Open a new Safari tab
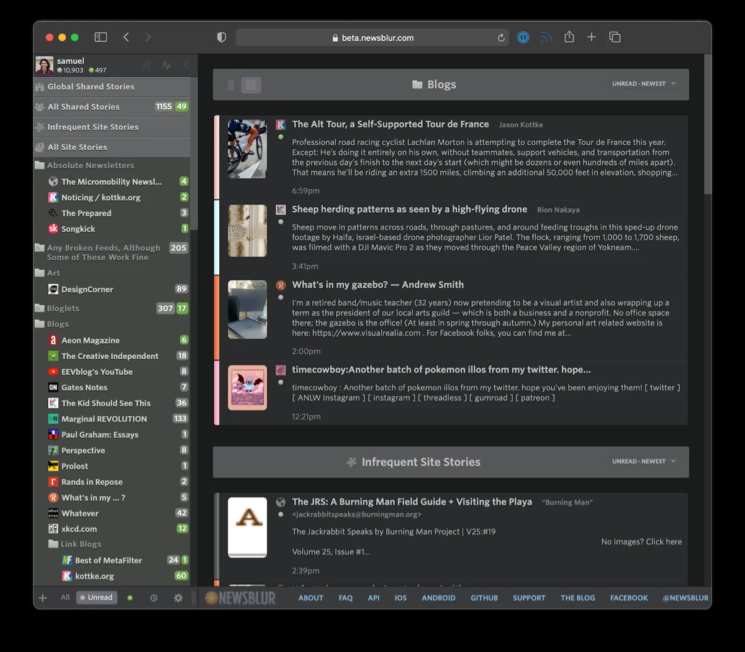The height and width of the screenshot is (652, 745). (592, 37)
